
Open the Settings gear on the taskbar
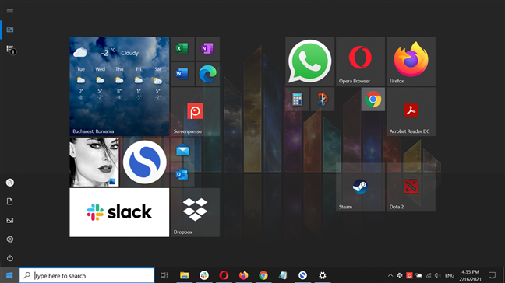tap(323, 275)
